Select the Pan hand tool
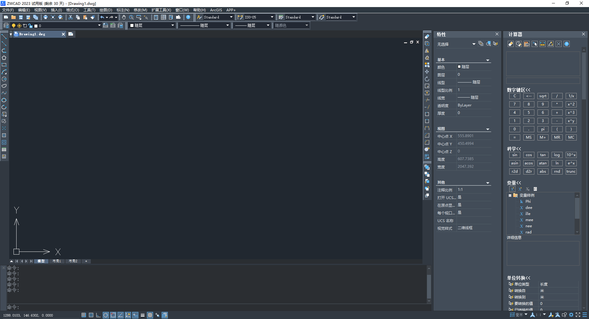The height and width of the screenshot is (319, 589). [x=124, y=17]
